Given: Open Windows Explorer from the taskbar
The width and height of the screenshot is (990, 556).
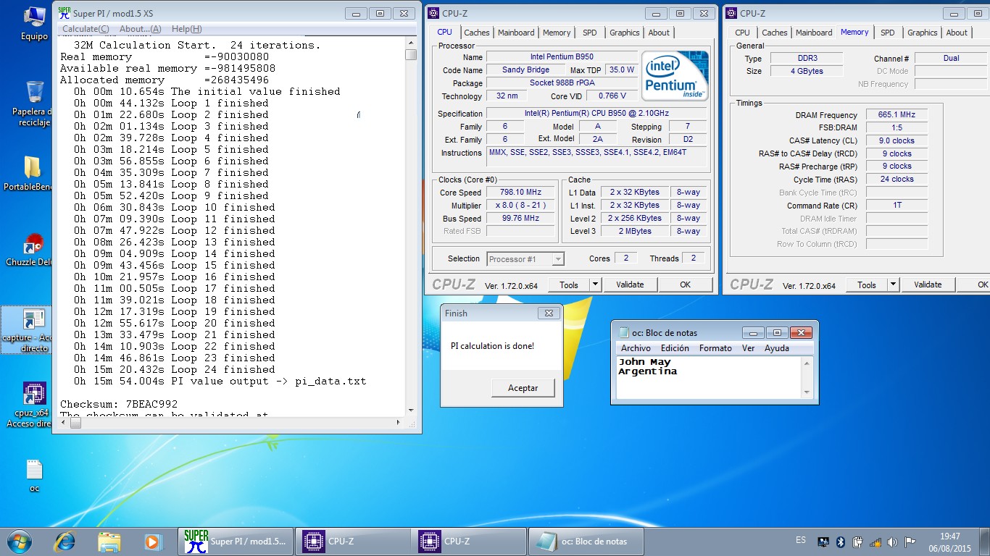Looking at the screenshot, I should [109, 541].
